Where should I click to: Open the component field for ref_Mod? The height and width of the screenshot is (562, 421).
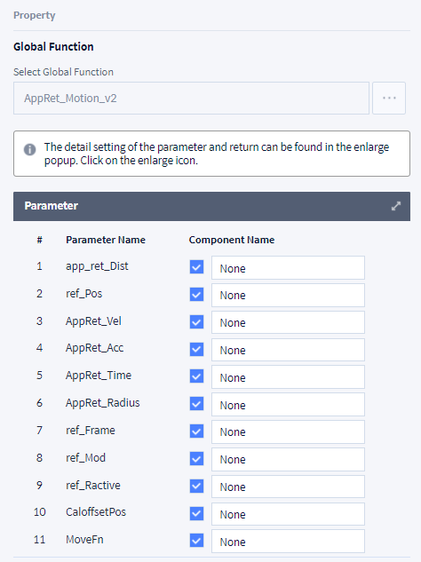click(x=288, y=460)
